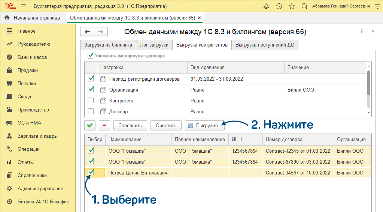
Task: Click the notifications bell icon
Action: pos(266,6)
